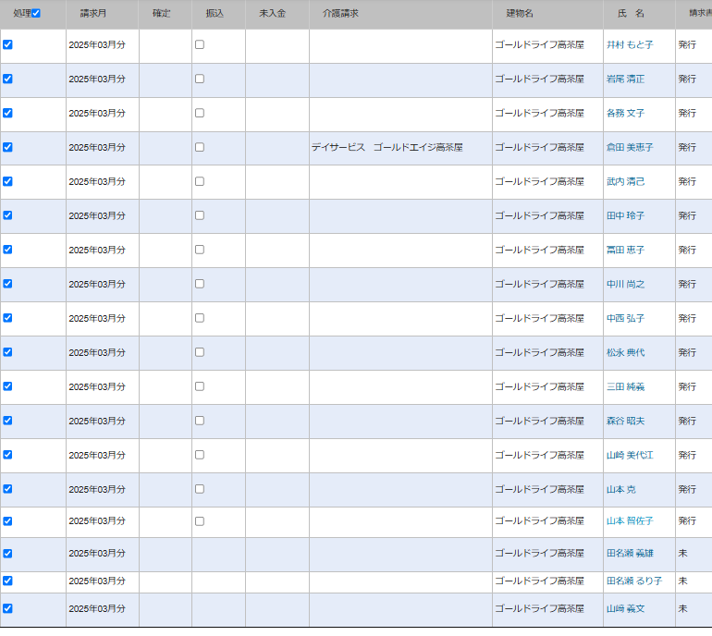The width and height of the screenshot is (712, 636).
Task: Toggle the 処理 select-all checkbox in header
Action: [36, 14]
